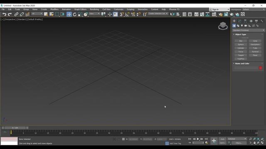Screen dimensions: 266x149
Task: Activate Select and Move tool
Action: (69, 14)
